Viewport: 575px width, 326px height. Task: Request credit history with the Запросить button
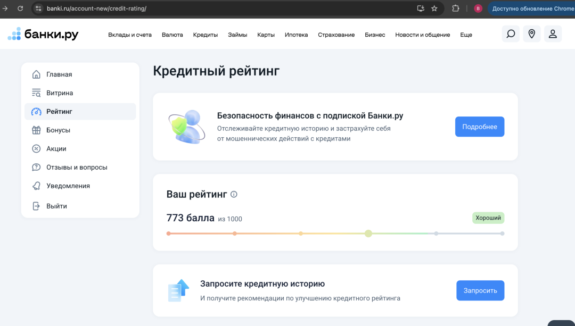point(480,290)
